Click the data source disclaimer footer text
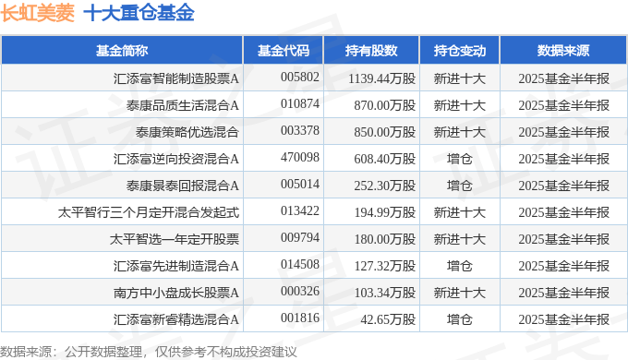 pos(148,352)
